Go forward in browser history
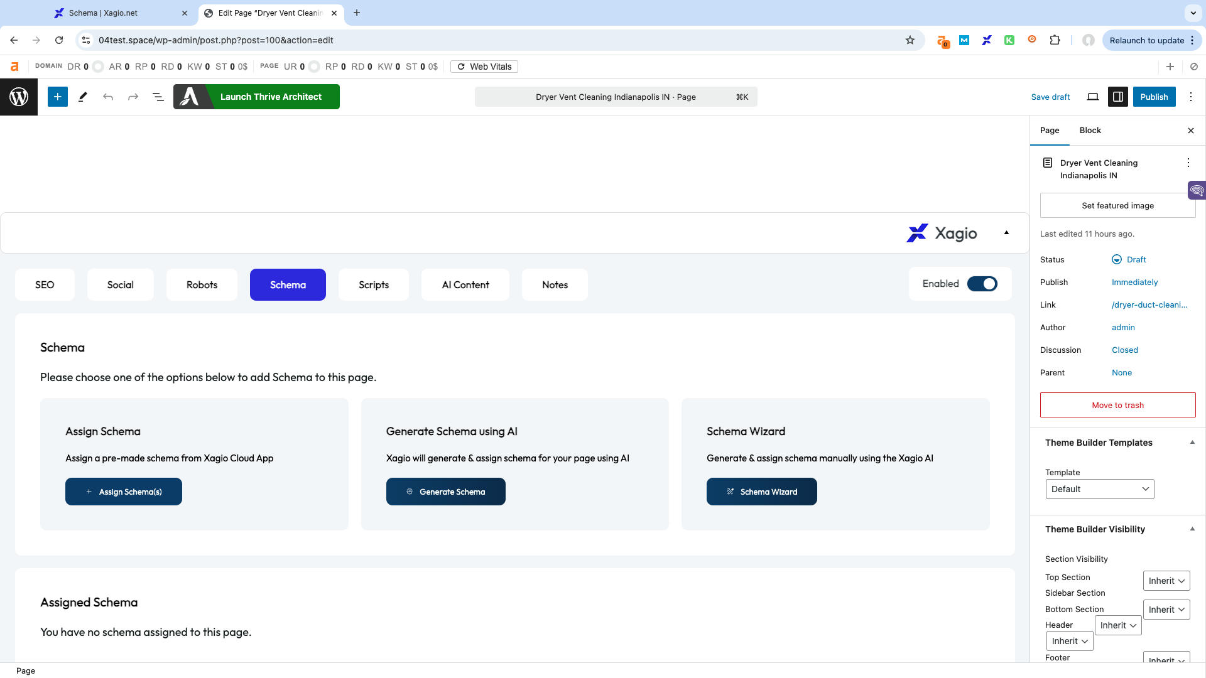The height and width of the screenshot is (678, 1206). (x=36, y=40)
